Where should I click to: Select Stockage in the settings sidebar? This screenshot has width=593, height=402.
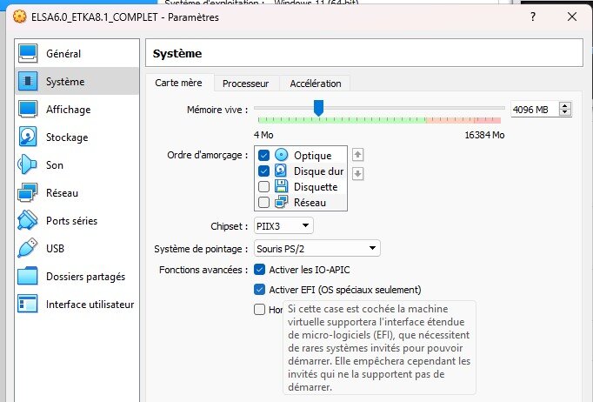click(x=67, y=137)
